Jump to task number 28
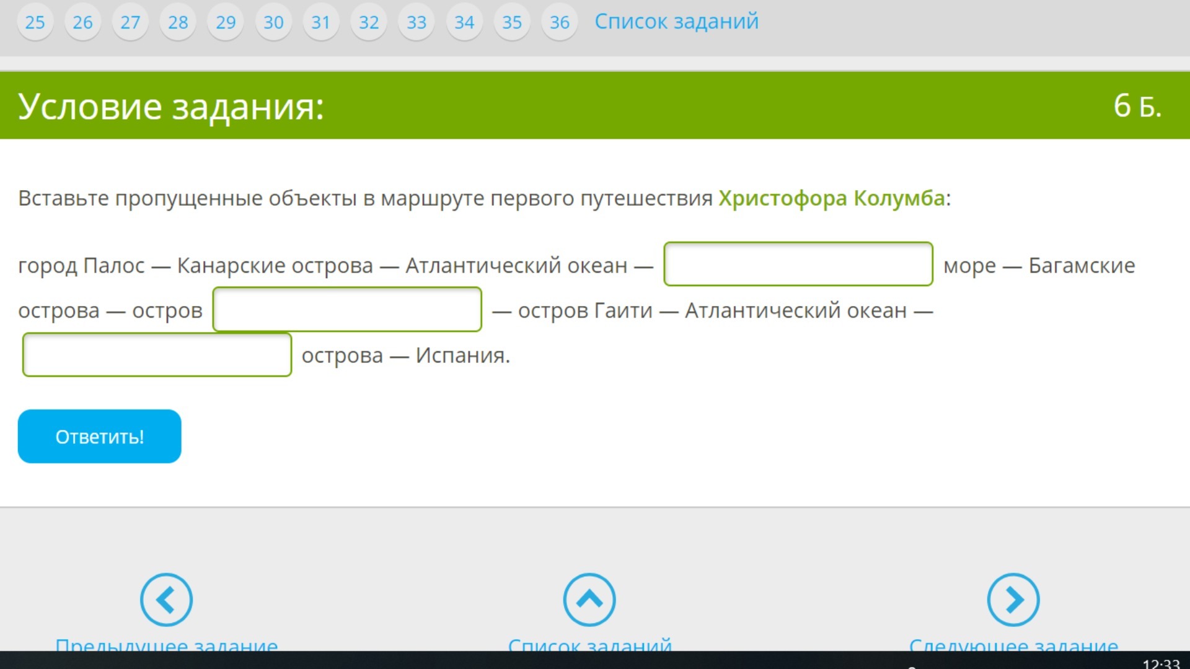1190x669 pixels. pos(178,22)
